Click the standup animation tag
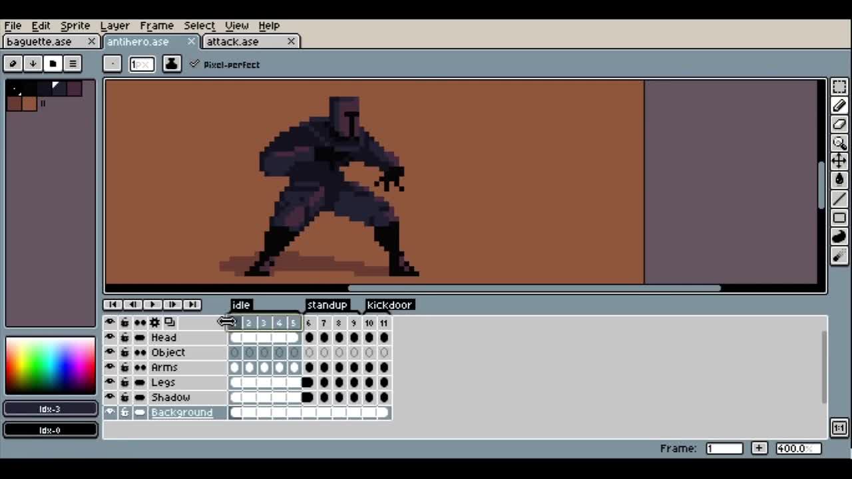The width and height of the screenshot is (852, 479). pos(327,305)
